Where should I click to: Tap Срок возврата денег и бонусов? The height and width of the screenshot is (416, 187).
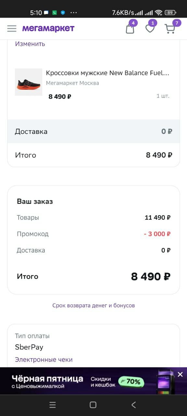tap(93, 305)
